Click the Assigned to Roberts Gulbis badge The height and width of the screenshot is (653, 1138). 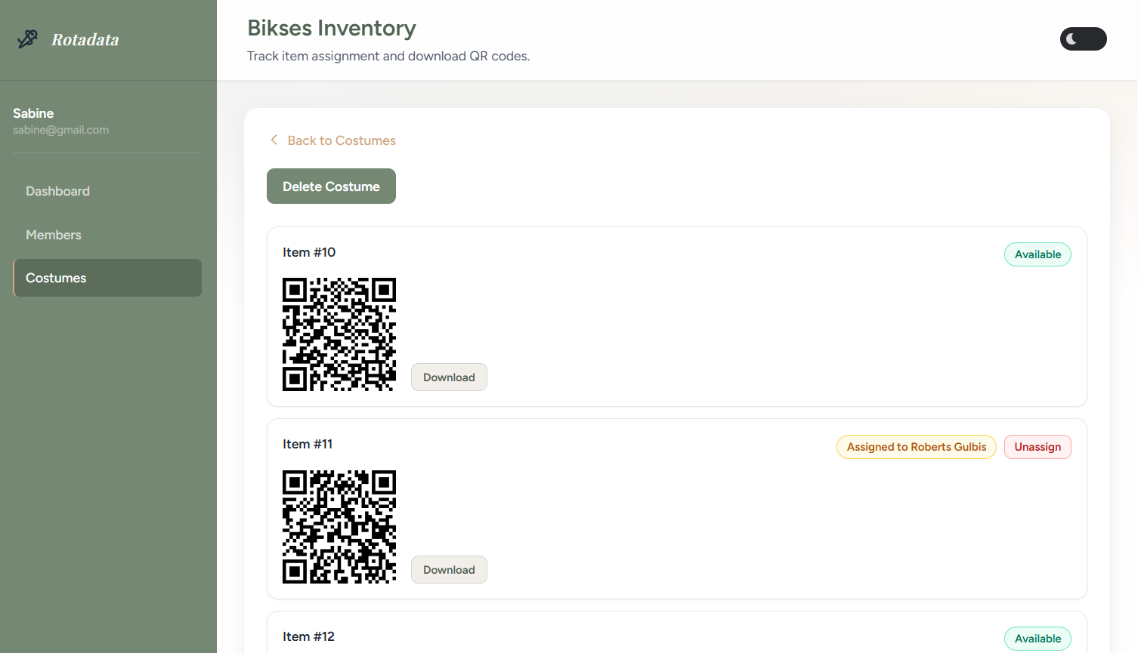(x=917, y=447)
